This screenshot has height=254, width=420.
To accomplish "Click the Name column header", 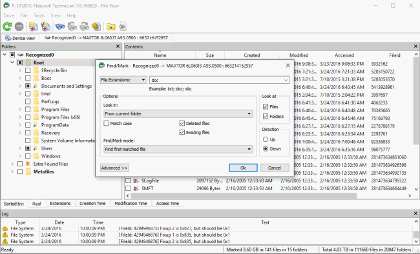I will tap(160, 55).
